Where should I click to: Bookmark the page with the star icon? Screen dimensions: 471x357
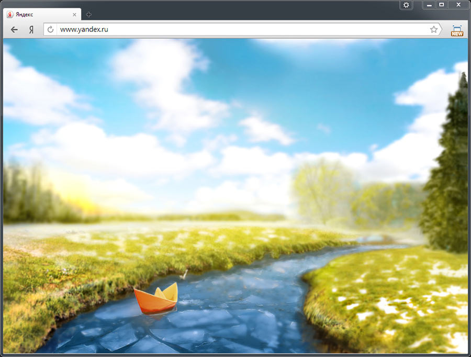[x=434, y=30]
